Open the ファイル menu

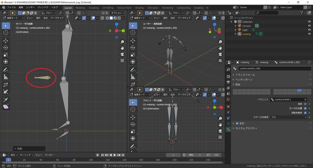point(11,7)
